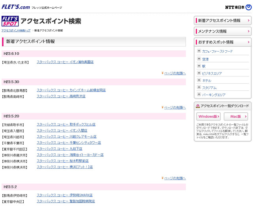
Task: Expand the ホテル plus icon
Action: 199,80
